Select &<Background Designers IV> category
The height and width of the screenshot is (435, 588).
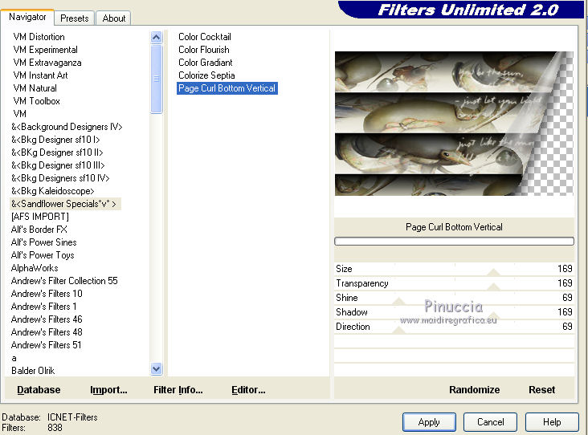(67, 127)
